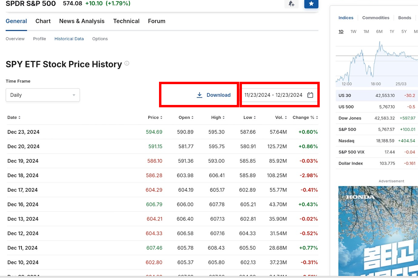Sort by the Low column arrows
This screenshot has height=278, width=418.
pyautogui.click(x=255, y=118)
